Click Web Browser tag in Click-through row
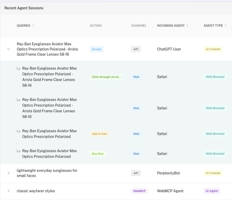Image resolution: width=232 pixels, height=200 pixels. (x=215, y=77)
